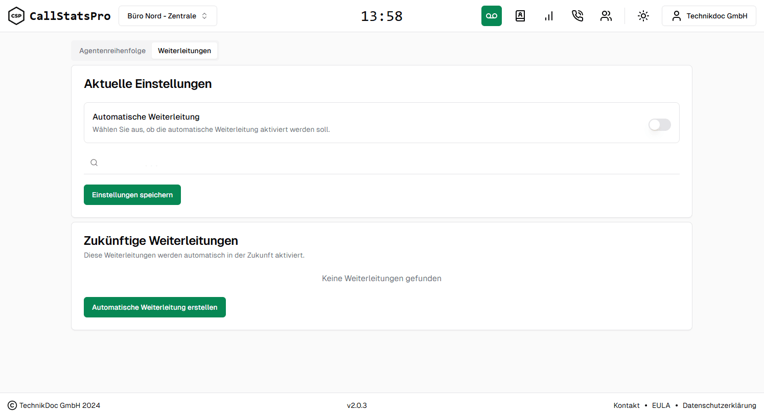The image size is (764, 412).
Task: Open the EULA link
Action: [x=661, y=405]
